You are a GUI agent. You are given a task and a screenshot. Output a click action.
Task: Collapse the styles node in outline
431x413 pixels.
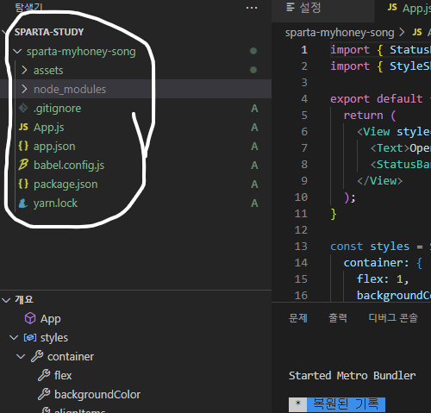pyautogui.click(x=14, y=337)
